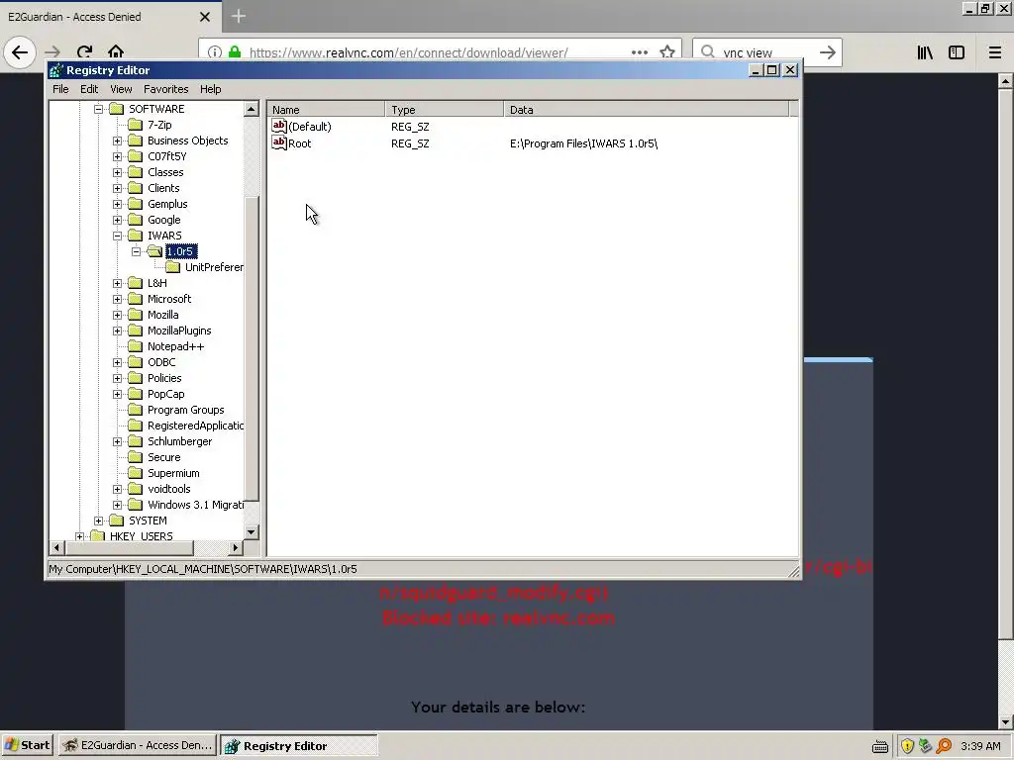Image resolution: width=1014 pixels, height=760 pixels.
Task: Open site information (i) icon
Action: tap(215, 52)
